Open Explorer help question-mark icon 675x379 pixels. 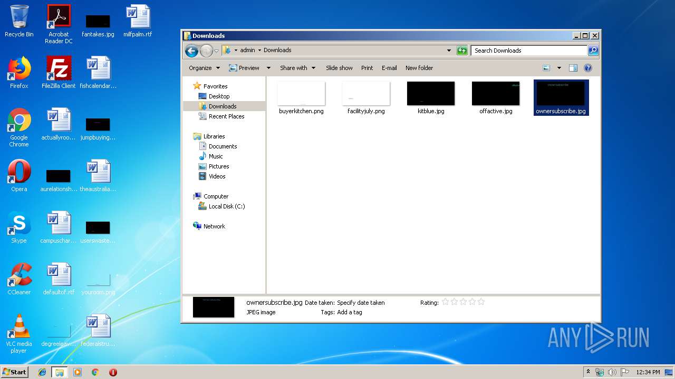pos(588,68)
